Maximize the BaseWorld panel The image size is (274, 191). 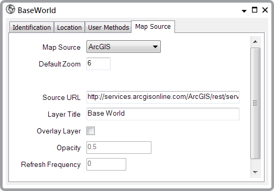[x=255, y=10]
